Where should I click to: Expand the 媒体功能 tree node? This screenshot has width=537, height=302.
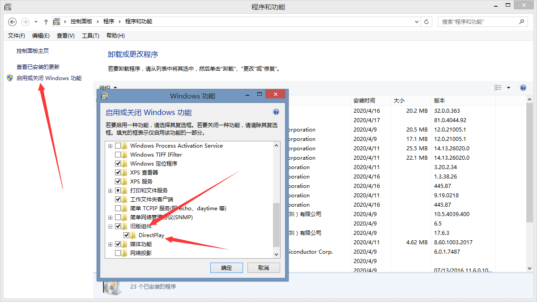[110, 244]
